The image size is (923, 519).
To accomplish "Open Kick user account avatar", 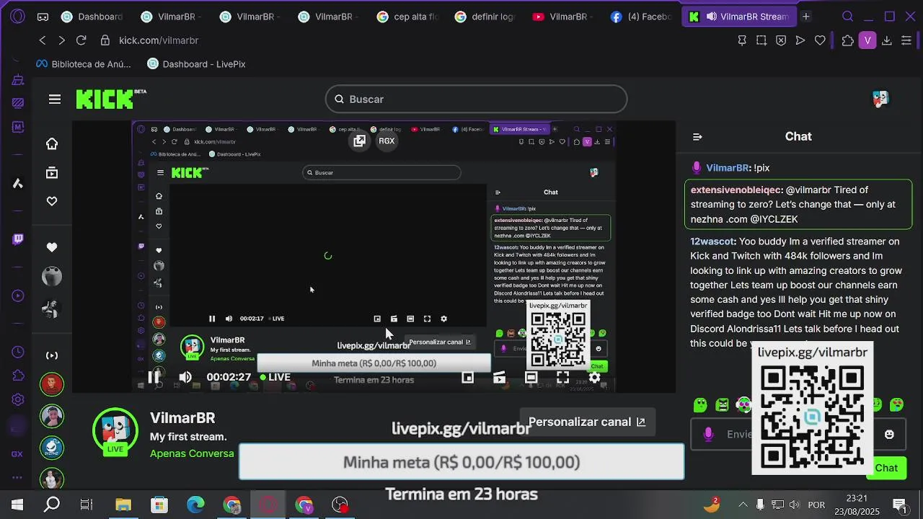I will [880, 99].
